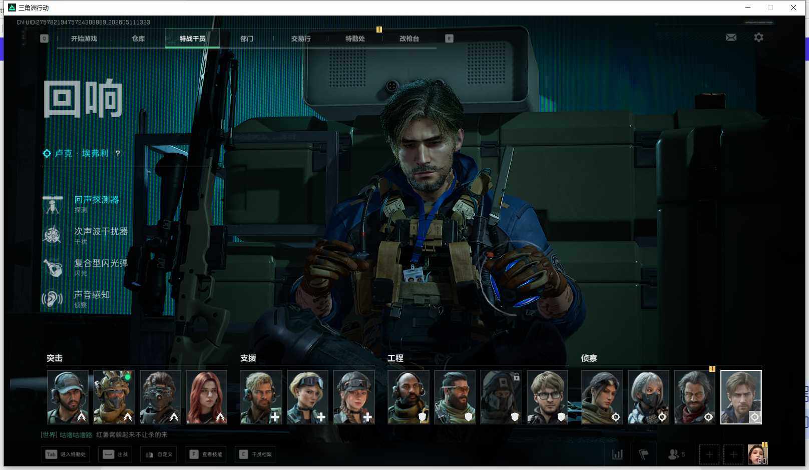Click the lock icon on the masked engineer portrait
Viewport: 809px width, 470px height.
pyautogui.click(x=516, y=376)
